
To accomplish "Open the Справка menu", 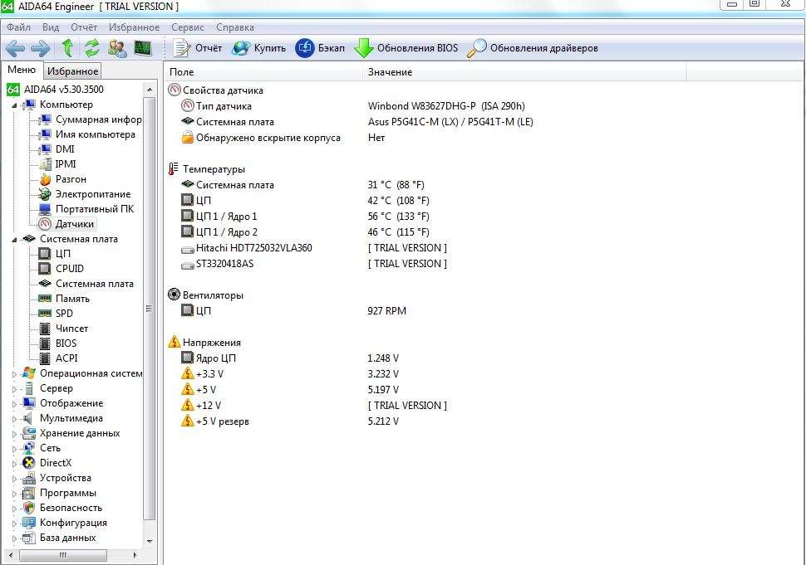I will pyautogui.click(x=235, y=27).
